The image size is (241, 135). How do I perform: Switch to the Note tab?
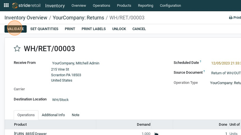[75, 115]
